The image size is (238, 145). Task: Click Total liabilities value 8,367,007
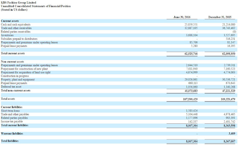pyautogui.click(x=229, y=141)
